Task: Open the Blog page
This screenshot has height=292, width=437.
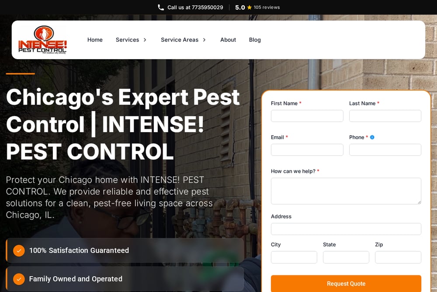Action: click(x=255, y=40)
